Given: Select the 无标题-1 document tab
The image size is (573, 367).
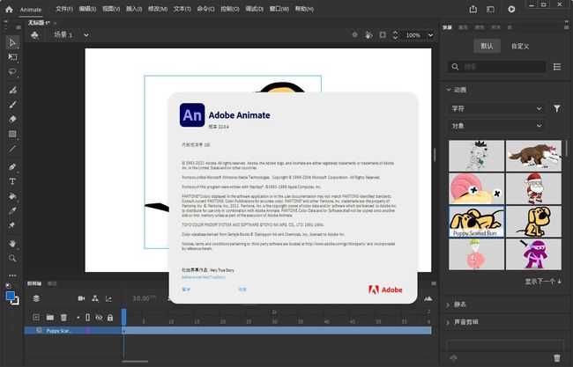Looking at the screenshot, I should pos(39,23).
